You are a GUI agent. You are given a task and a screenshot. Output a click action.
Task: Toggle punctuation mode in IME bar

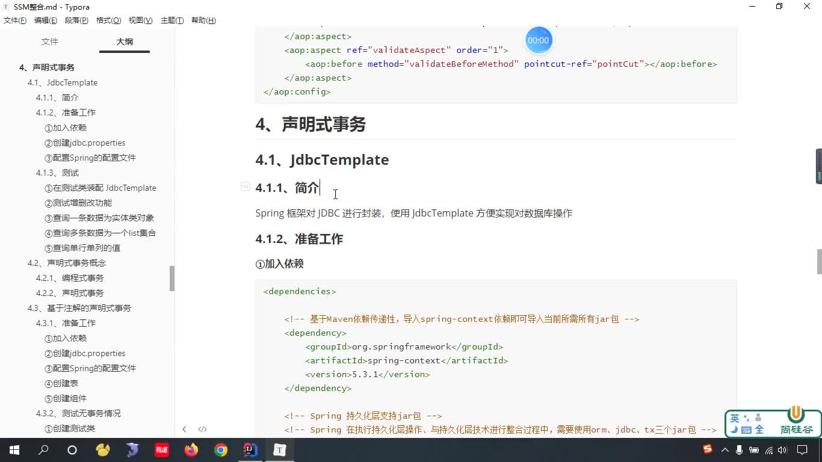click(747, 418)
